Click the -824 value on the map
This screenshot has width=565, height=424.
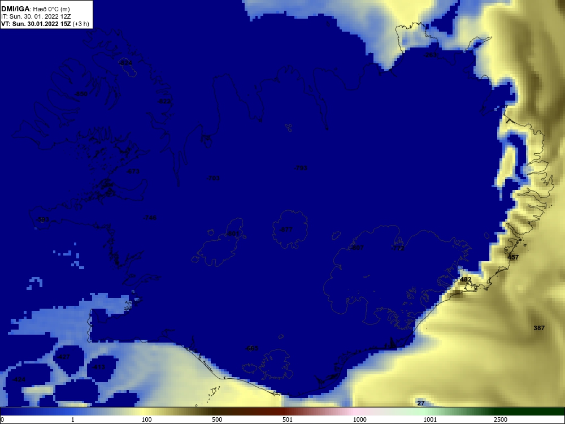[126, 63]
